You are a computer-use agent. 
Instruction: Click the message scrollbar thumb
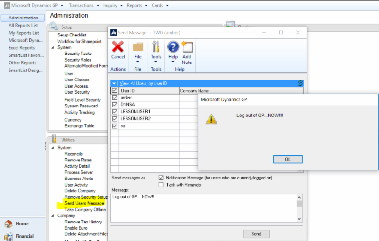point(299,204)
